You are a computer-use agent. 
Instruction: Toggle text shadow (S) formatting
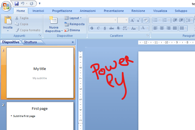[118, 28]
